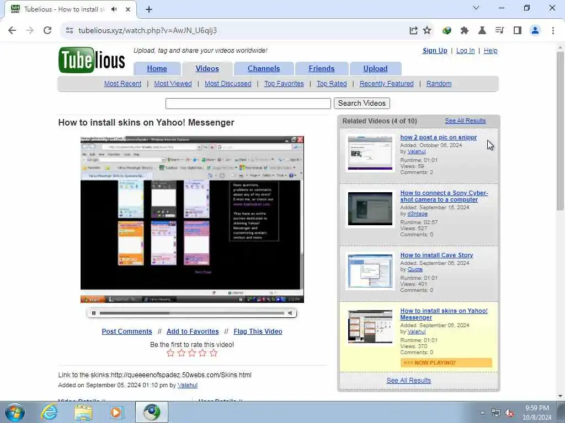
Task: Open Top Rated videos
Action: [x=332, y=84]
